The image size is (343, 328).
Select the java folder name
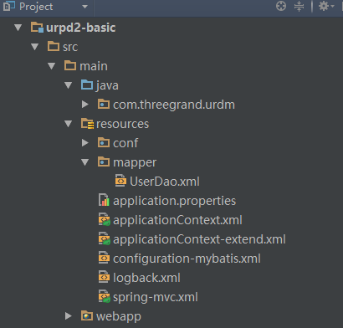tap(107, 86)
